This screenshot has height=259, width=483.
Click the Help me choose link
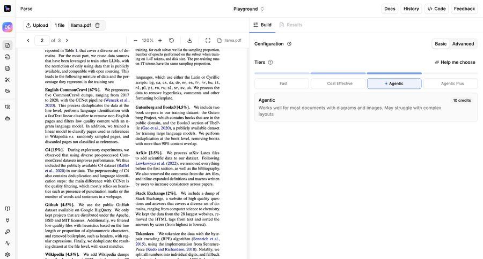click(455, 62)
